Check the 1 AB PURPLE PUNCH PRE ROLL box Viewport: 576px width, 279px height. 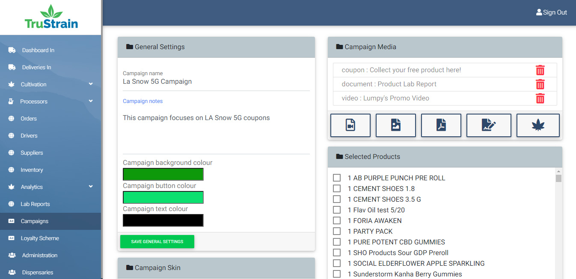click(337, 178)
